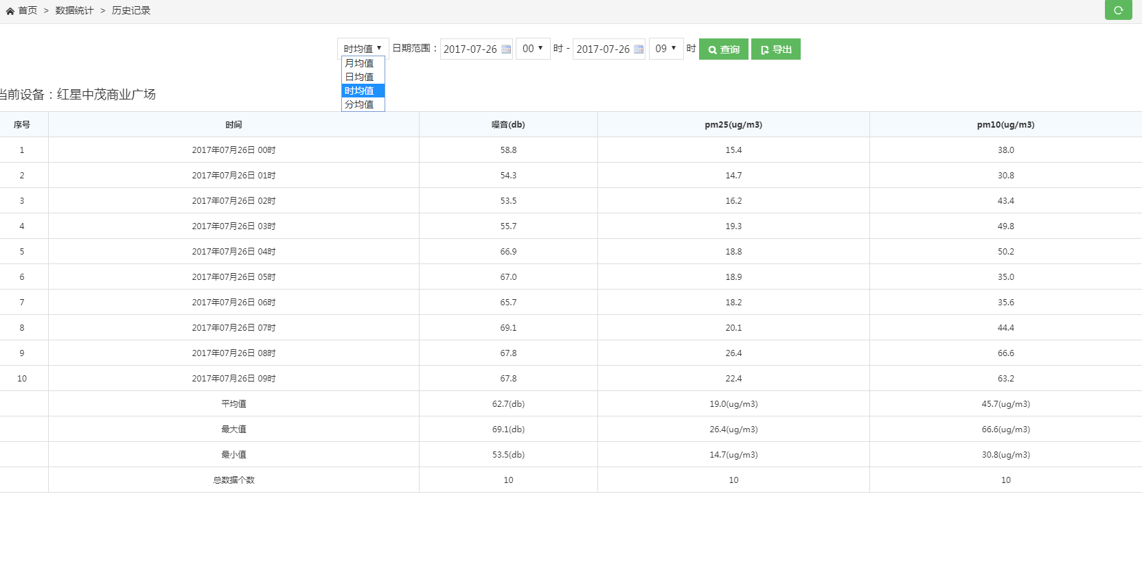The image size is (1142, 588).
Task: Go to 数据统计 in breadcrumb
Action: (x=74, y=11)
